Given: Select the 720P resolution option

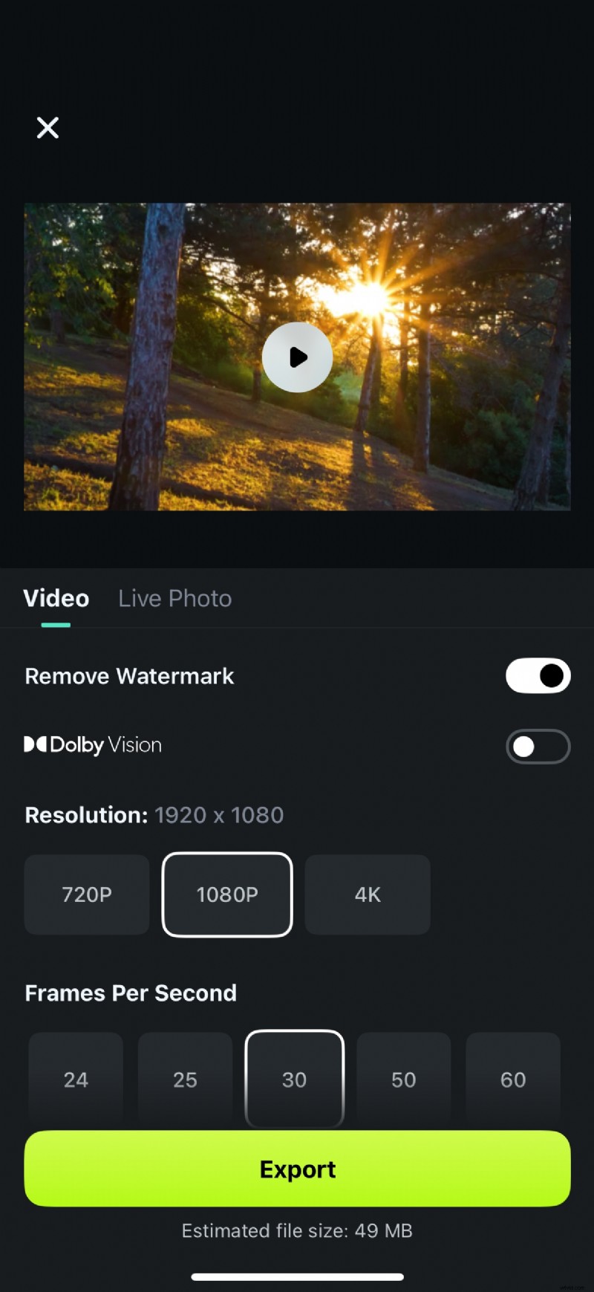Looking at the screenshot, I should tap(86, 895).
